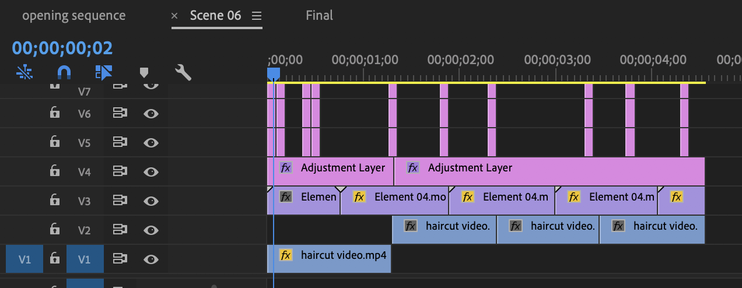Add a marker using the marker icon

point(144,72)
